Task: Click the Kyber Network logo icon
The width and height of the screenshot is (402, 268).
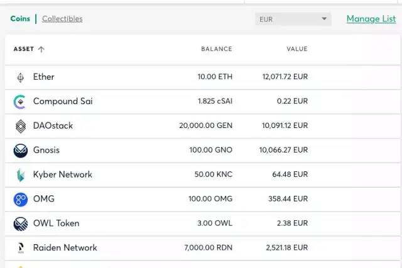Action: [x=21, y=175]
